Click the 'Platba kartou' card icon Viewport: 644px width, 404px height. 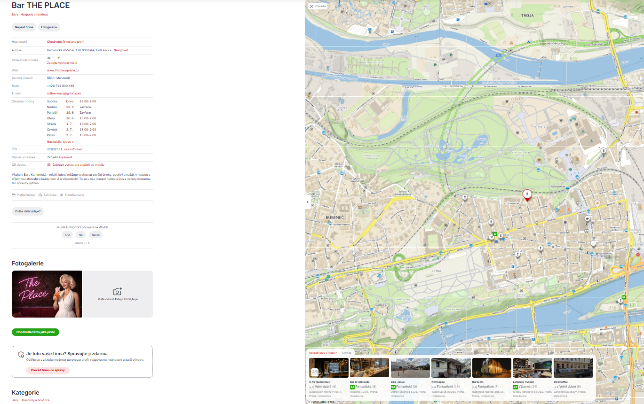point(14,194)
